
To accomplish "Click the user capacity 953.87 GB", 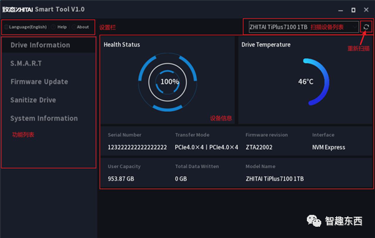I will coord(121,179).
